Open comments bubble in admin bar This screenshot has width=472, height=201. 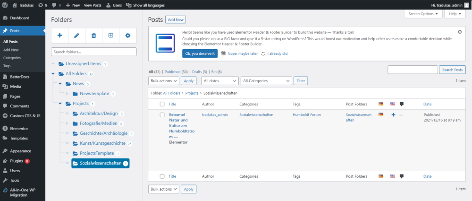coord(56,5)
